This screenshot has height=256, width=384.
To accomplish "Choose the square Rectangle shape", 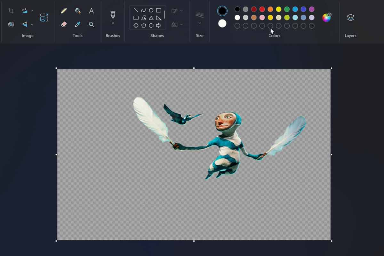I will [159, 10].
